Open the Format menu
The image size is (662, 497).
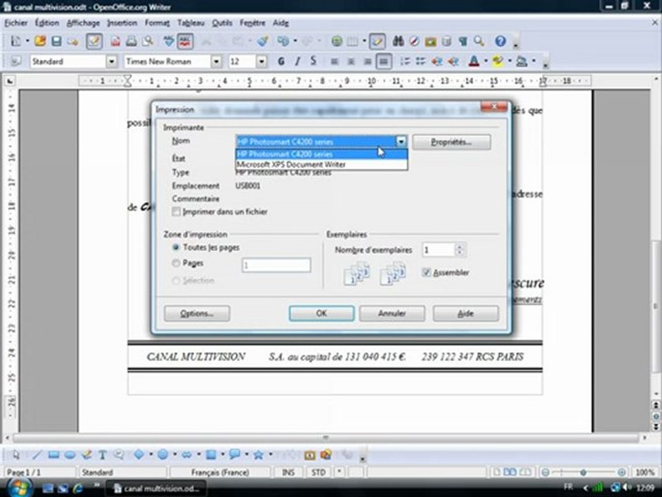point(157,23)
